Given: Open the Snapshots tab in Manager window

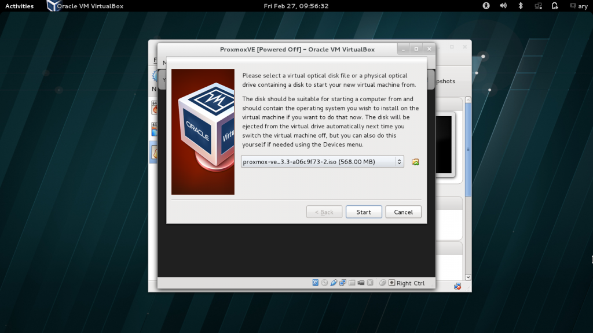Looking at the screenshot, I should click(x=445, y=81).
